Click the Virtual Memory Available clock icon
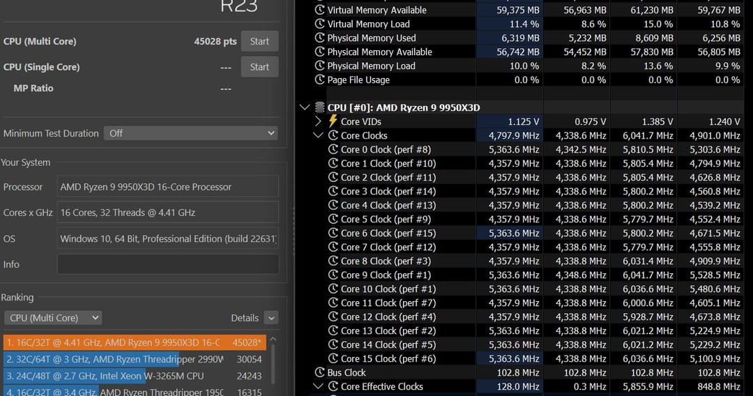Viewport: 753px width, 396px height. pos(319,10)
